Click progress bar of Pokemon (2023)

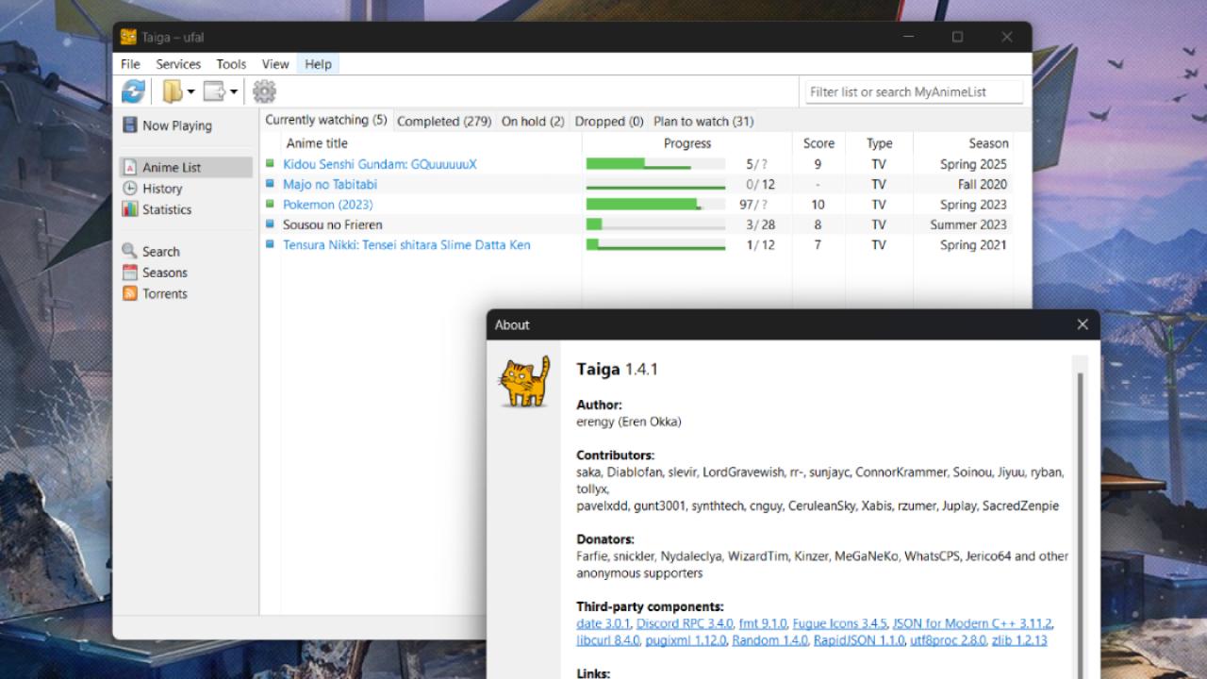tap(655, 205)
